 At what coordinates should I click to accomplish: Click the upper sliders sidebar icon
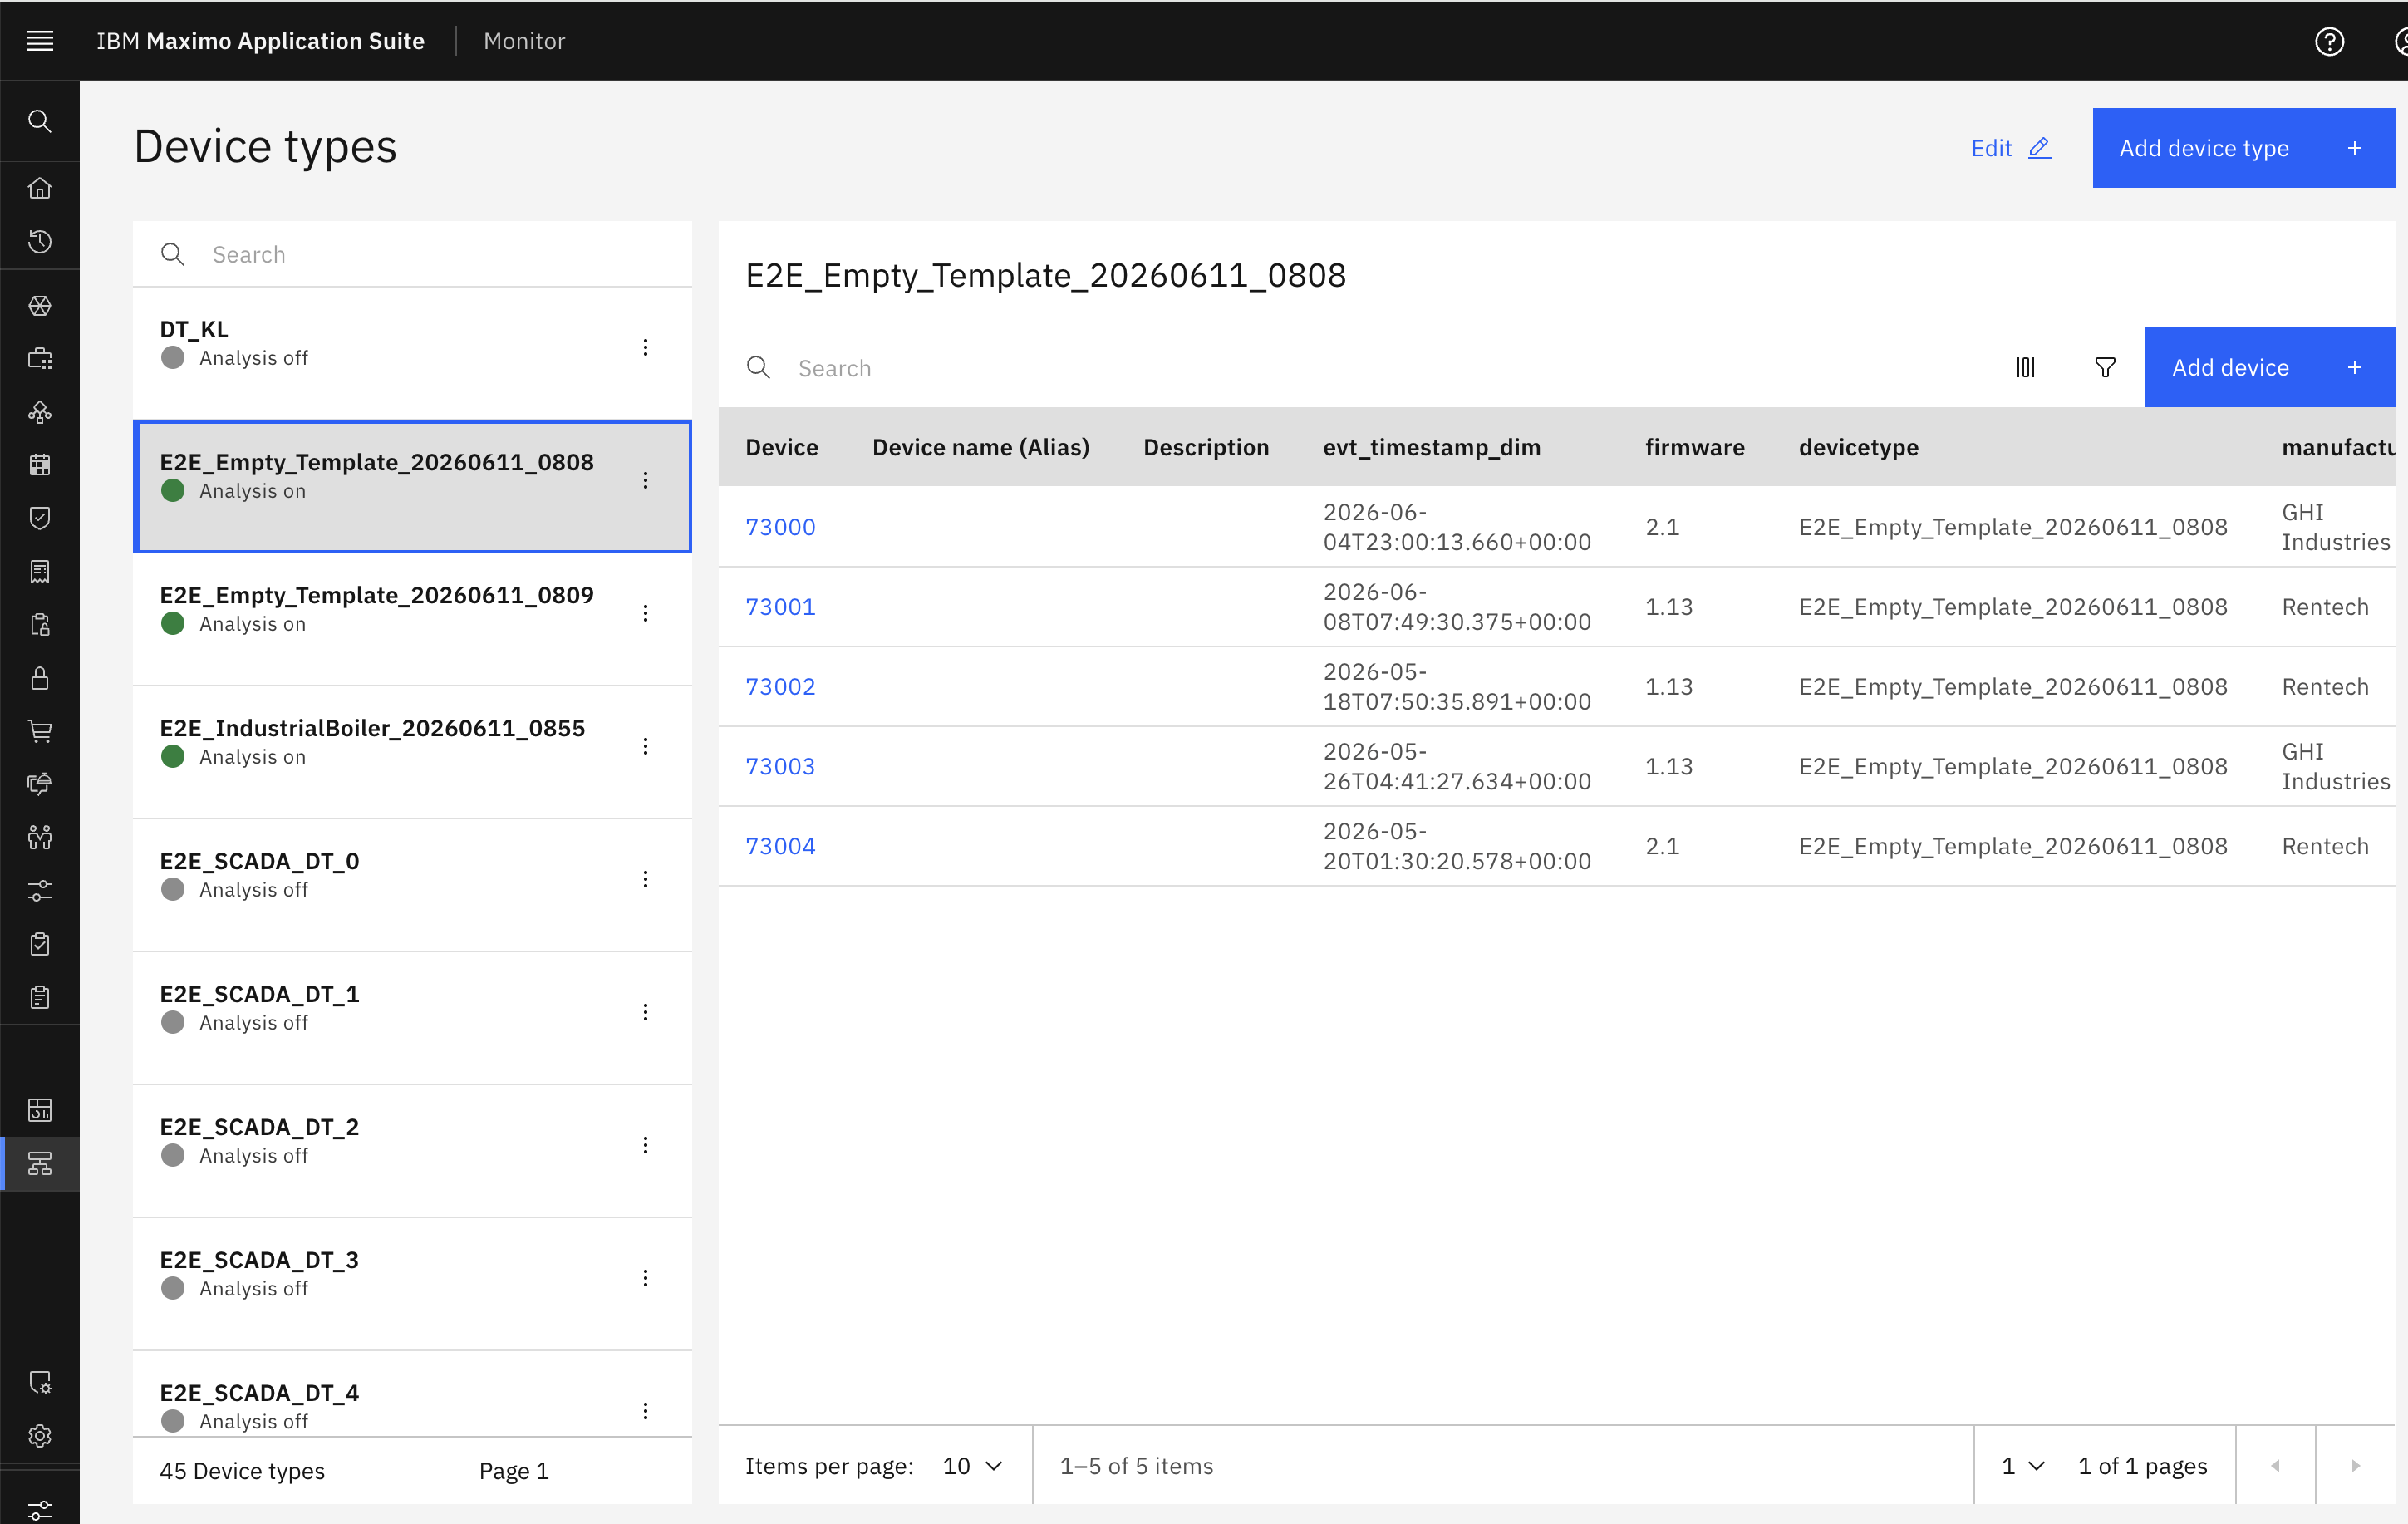click(x=40, y=890)
